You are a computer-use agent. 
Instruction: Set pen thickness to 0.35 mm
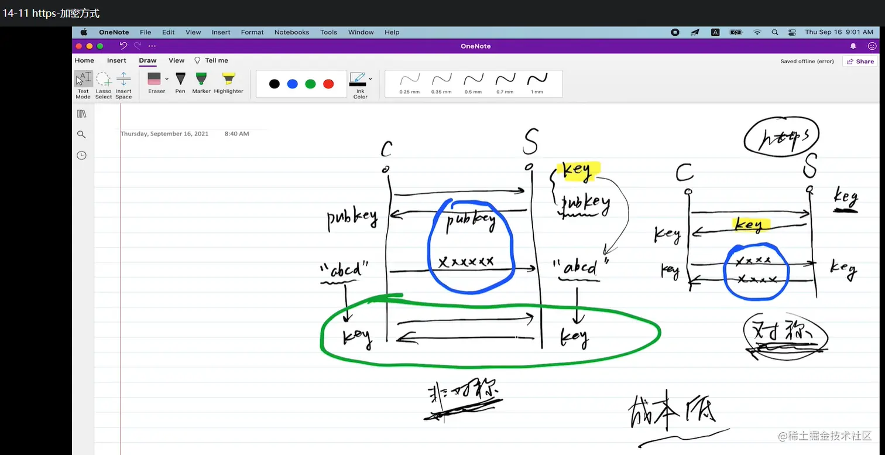[441, 83]
